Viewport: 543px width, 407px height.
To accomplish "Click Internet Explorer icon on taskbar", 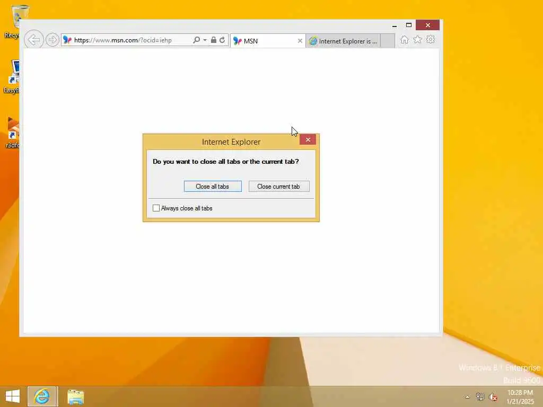I will tap(42, 396).
